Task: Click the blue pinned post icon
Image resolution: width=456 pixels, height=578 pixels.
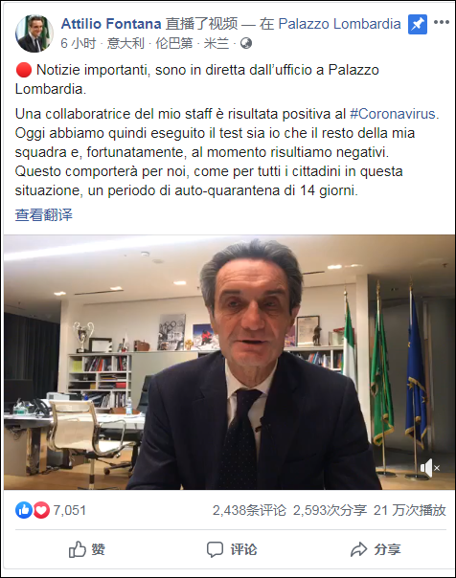Action: pos(418,24)
